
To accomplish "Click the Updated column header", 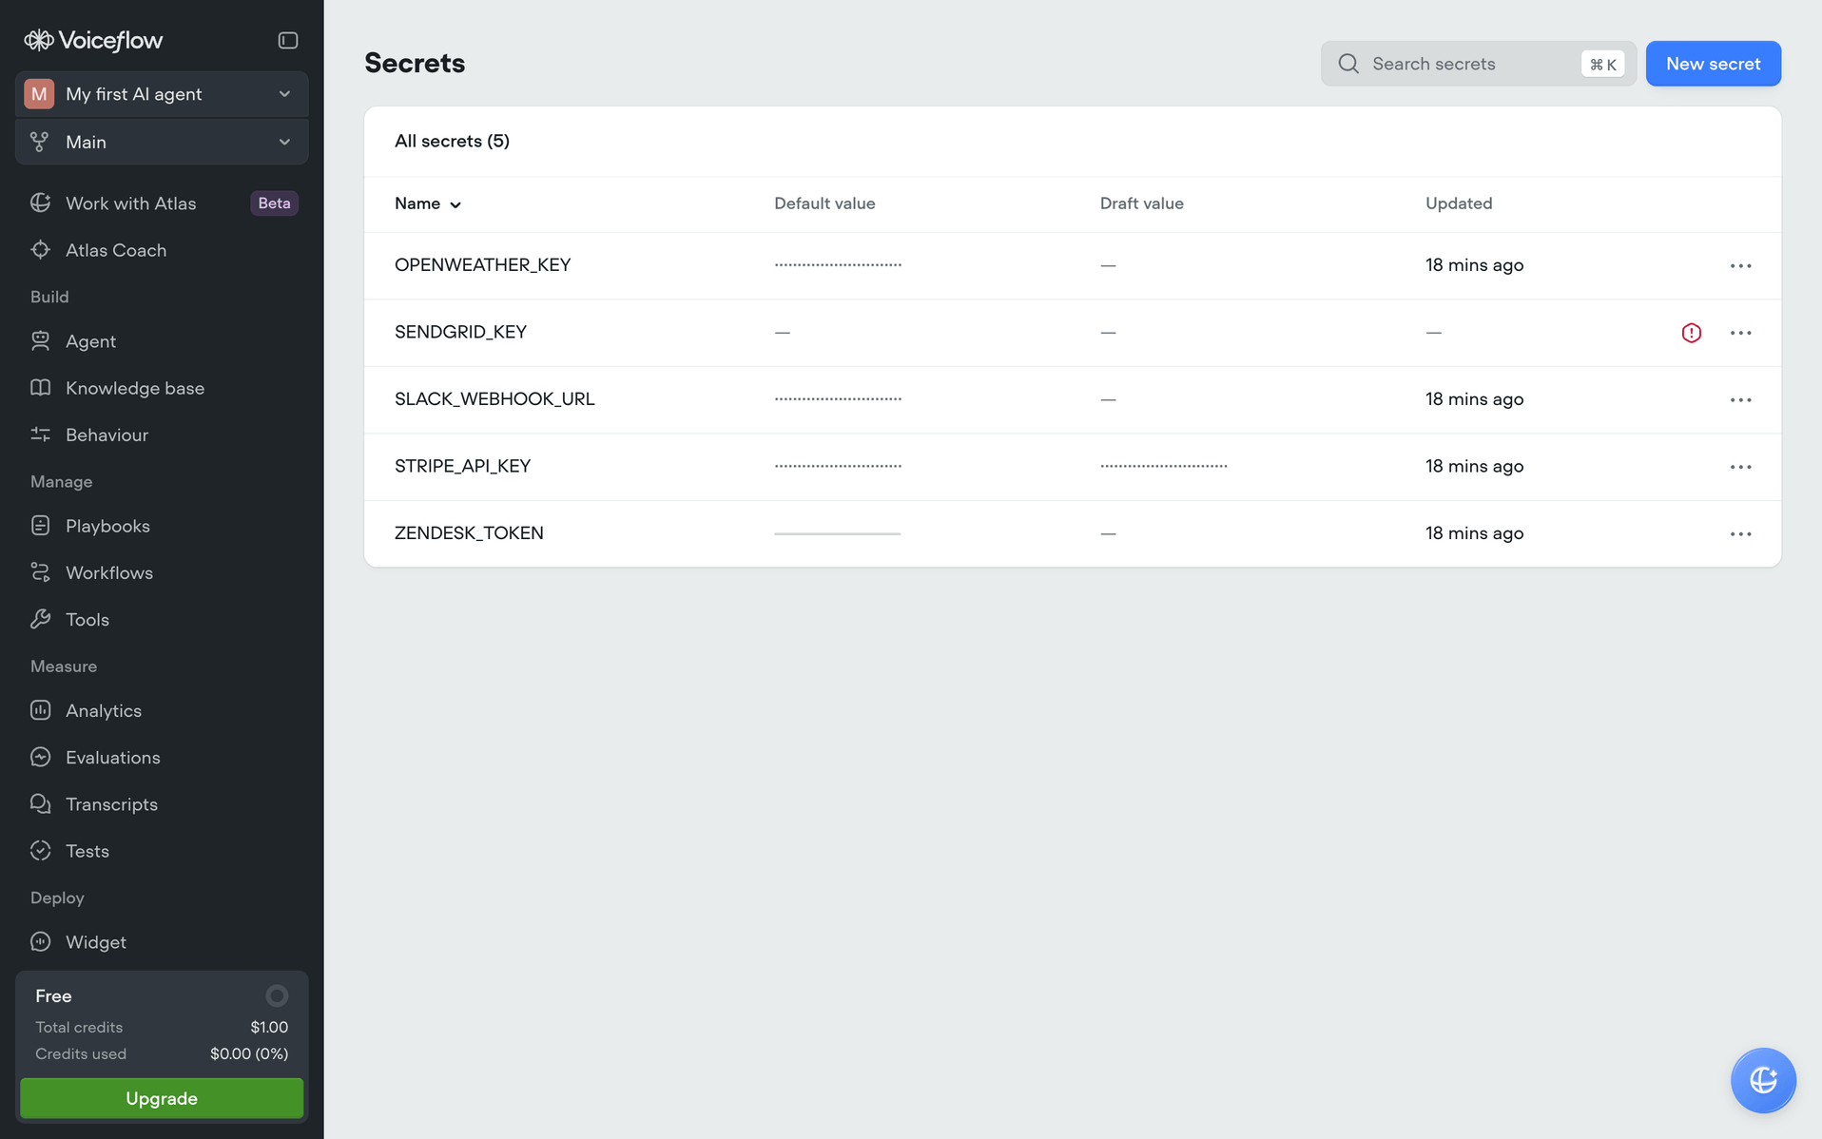I will click(x=1459, y=203).
